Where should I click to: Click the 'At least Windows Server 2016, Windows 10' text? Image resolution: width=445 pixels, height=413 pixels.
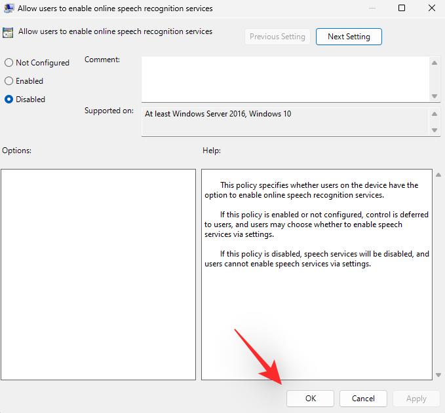[218, 114]
